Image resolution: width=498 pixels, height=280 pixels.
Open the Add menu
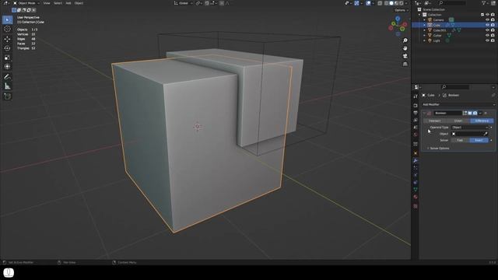point(68,3)
